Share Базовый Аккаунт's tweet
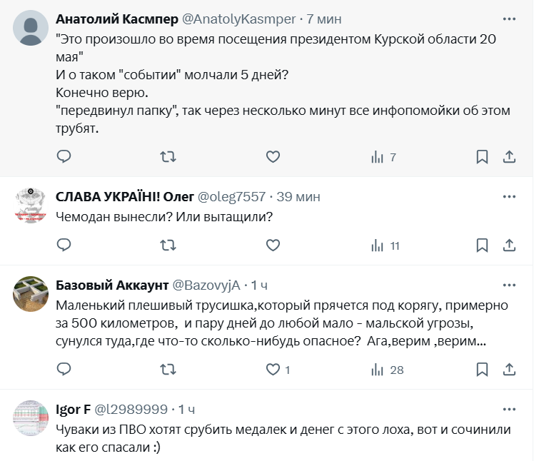Screen dimensions: 534x461 point(509,370)
